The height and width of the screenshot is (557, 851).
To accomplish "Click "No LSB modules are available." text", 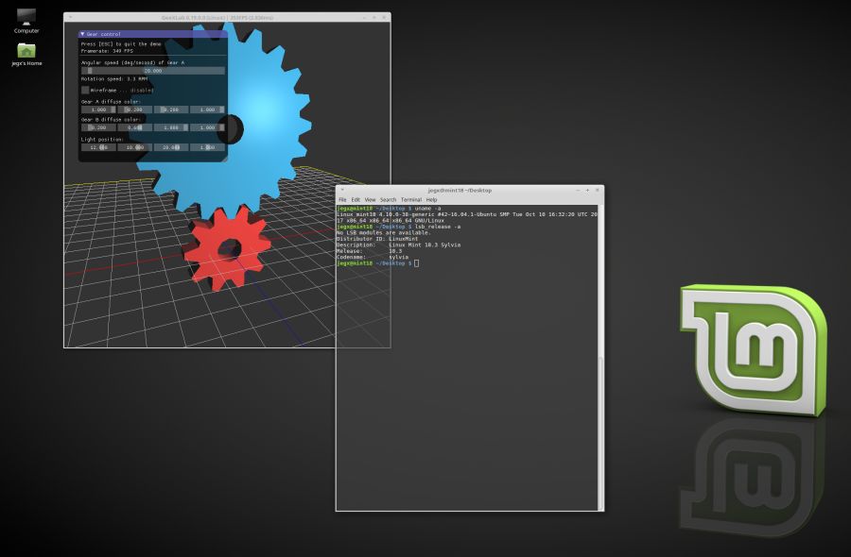I will pos(383,232).
